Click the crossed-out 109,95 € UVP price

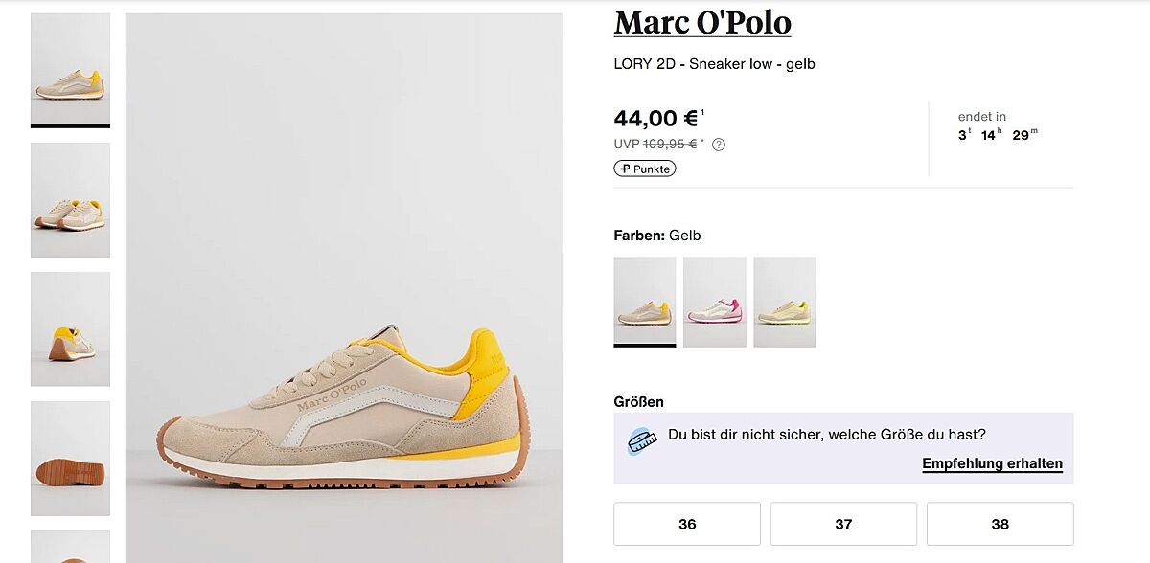(669, 145)
